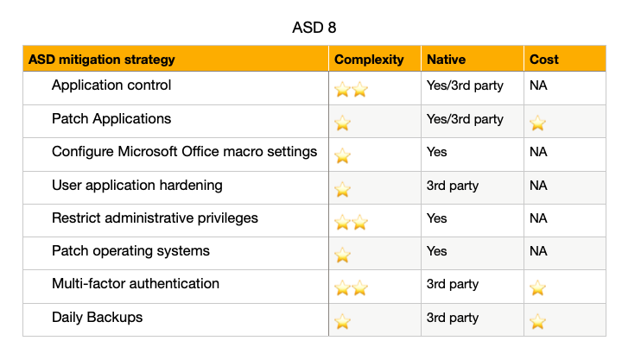The height and width of the screenshot is (347, 622).
Task: Click the Configure Microsoft Office macro settings cell
Action: pos(176,155)
